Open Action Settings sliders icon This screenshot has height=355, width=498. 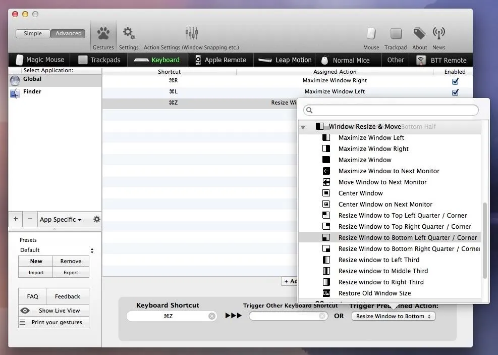coord(192,33)
